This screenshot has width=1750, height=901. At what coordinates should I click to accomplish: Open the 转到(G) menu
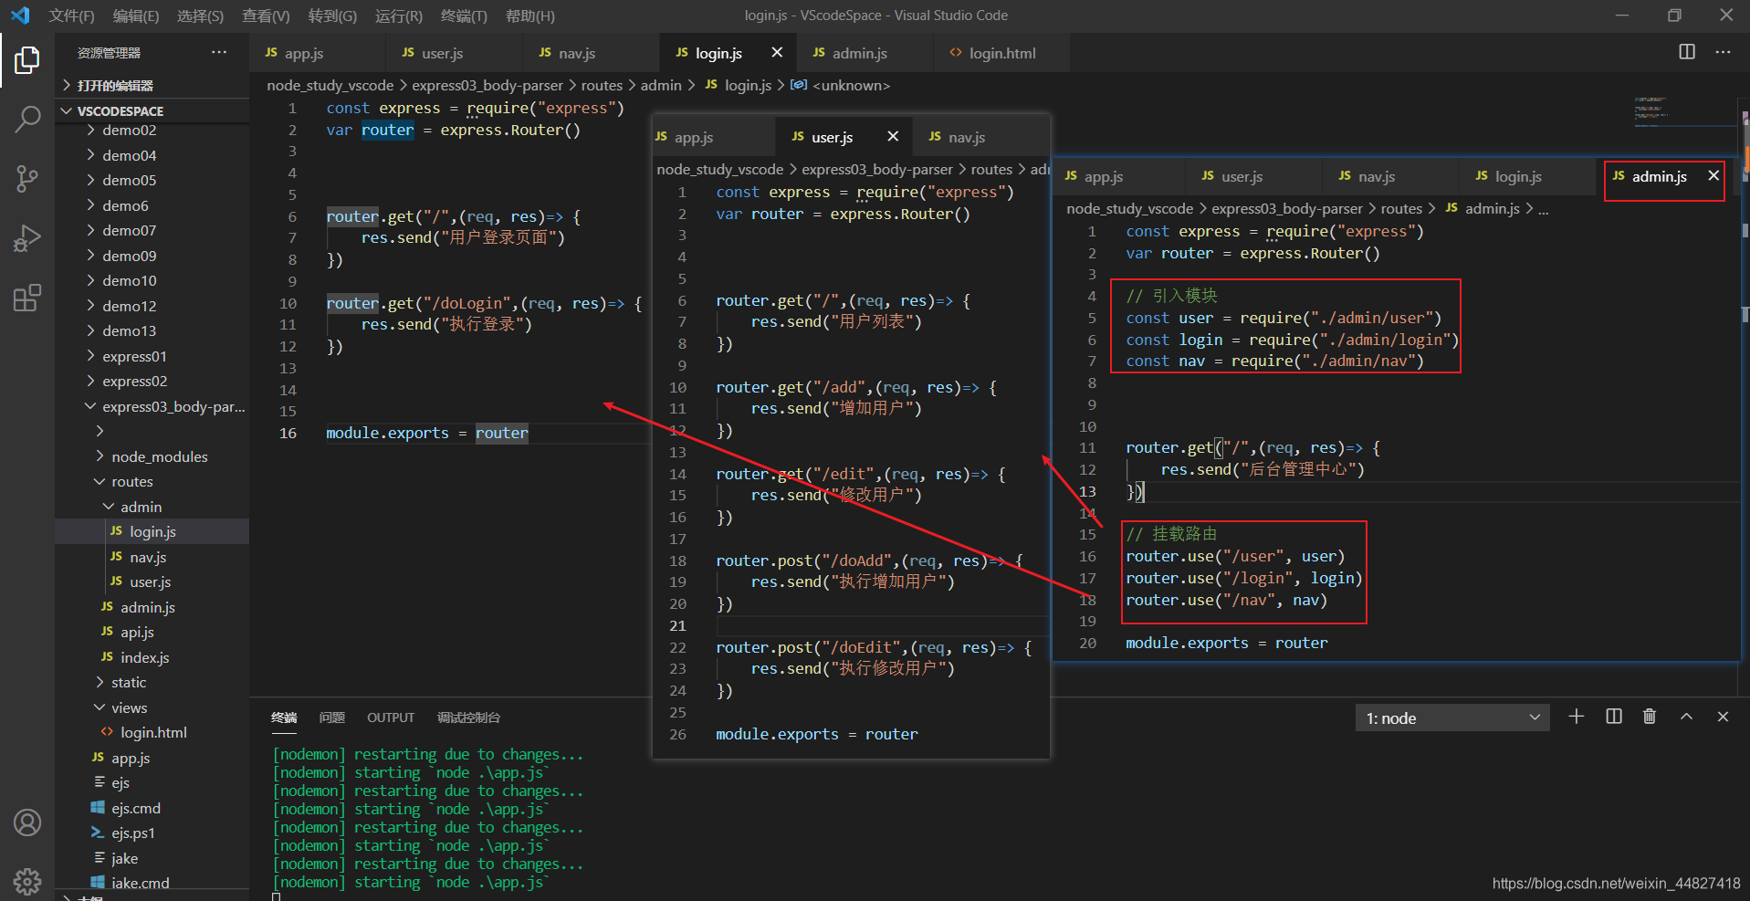tap(332, 16)
